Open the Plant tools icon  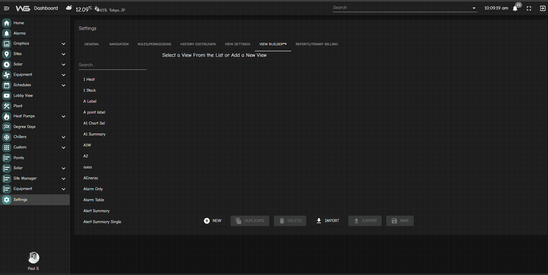pos(7,106)
